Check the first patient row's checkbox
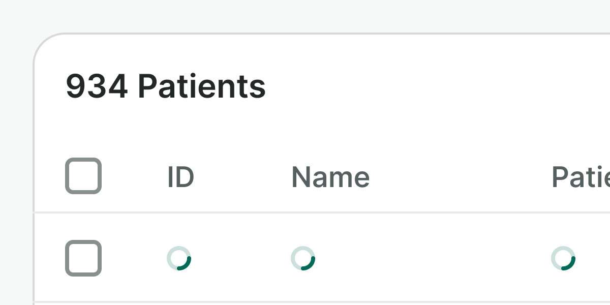 [83, 258]
